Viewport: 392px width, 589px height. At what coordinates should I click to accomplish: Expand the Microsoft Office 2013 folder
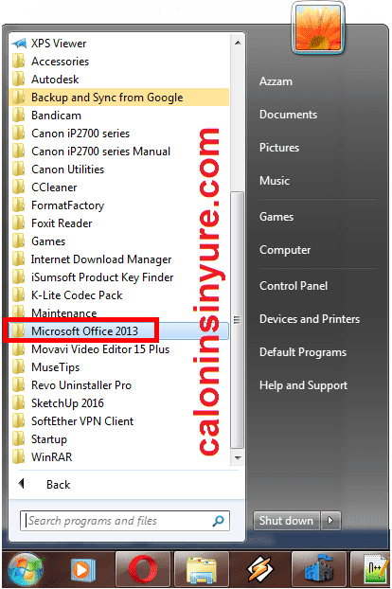pyautogui.click(x=119, y=330)
